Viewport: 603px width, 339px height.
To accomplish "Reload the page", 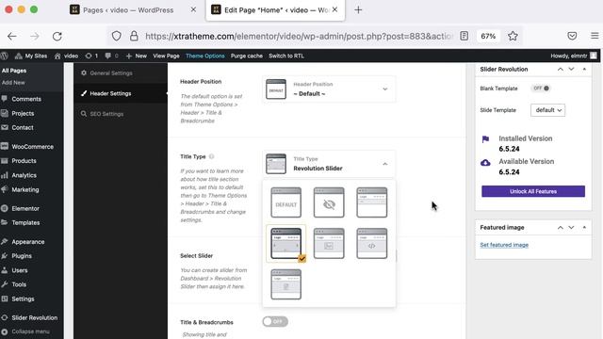I will (x=57, y=36).
